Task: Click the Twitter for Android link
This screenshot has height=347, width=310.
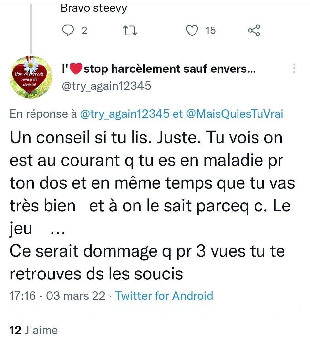Action: [164, 296]
